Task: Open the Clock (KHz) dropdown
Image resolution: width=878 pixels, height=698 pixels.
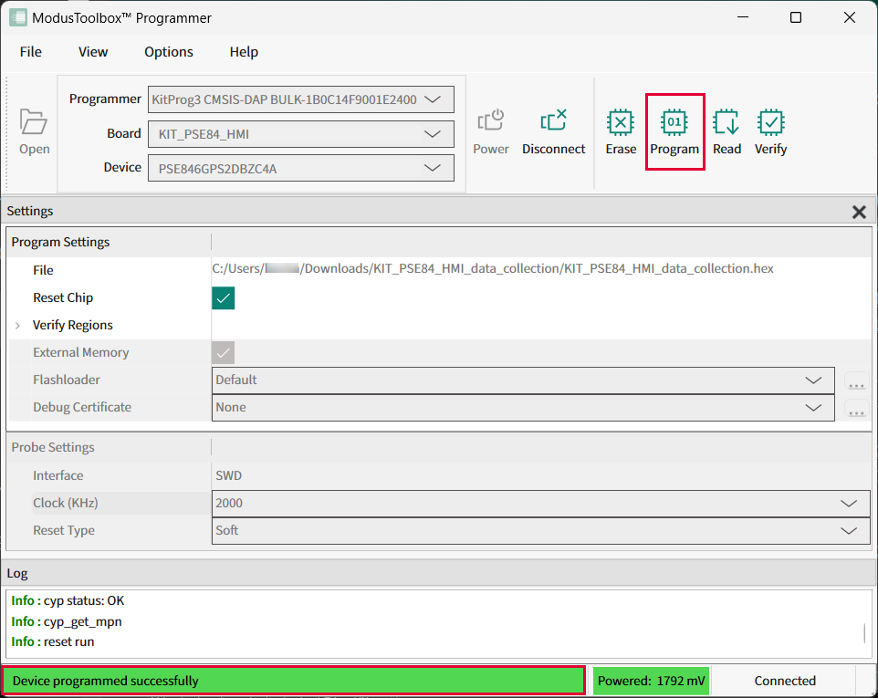Action: point(848,504)
